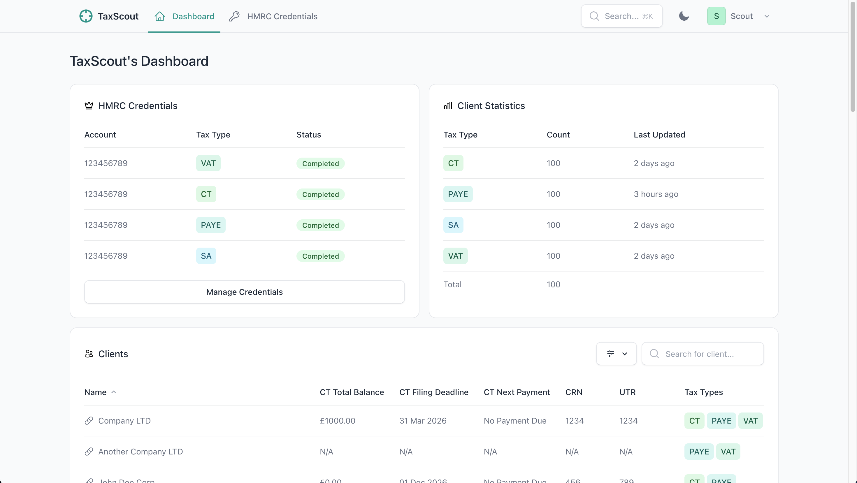Viewport: 857px width, 483px height.
Task: Click Completed status in SA row
Action: 320,256
